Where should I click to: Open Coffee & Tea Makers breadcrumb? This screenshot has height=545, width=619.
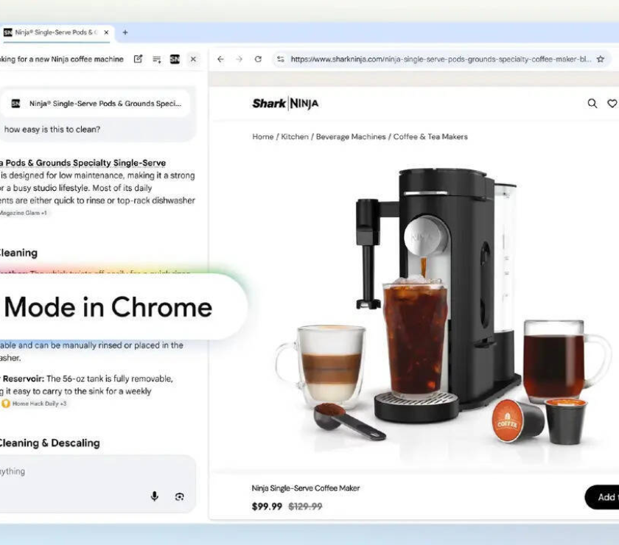pos(430,137)
